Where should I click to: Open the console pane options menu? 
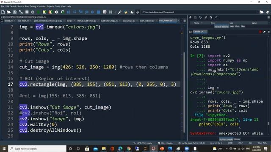[x=268, y=32]
